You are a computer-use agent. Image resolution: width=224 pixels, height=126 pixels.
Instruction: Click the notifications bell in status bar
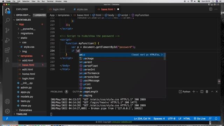[x=216, y=119]
